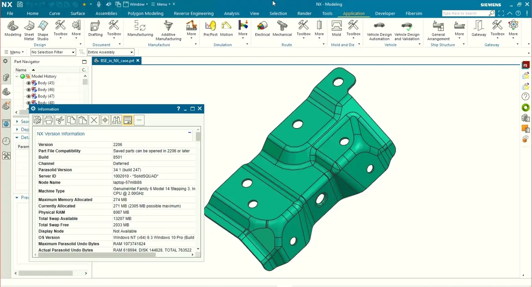This screenshot has height=287, width=532.
Task: Open the Gateway group Toolbox
Action: click(497, 29)
